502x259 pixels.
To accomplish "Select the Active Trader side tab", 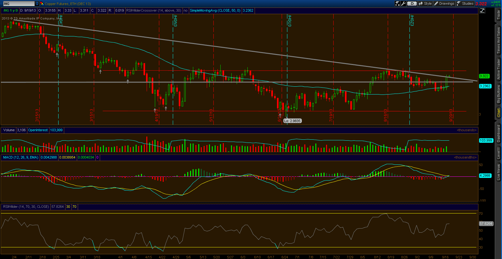I will 499,69.
